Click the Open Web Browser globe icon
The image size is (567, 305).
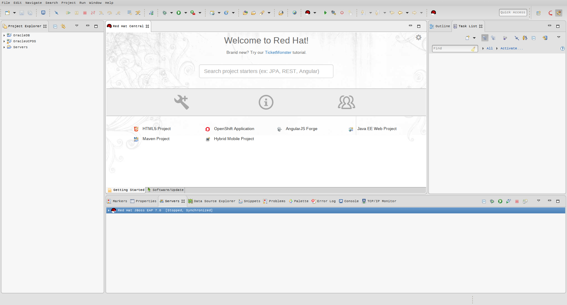294,13
